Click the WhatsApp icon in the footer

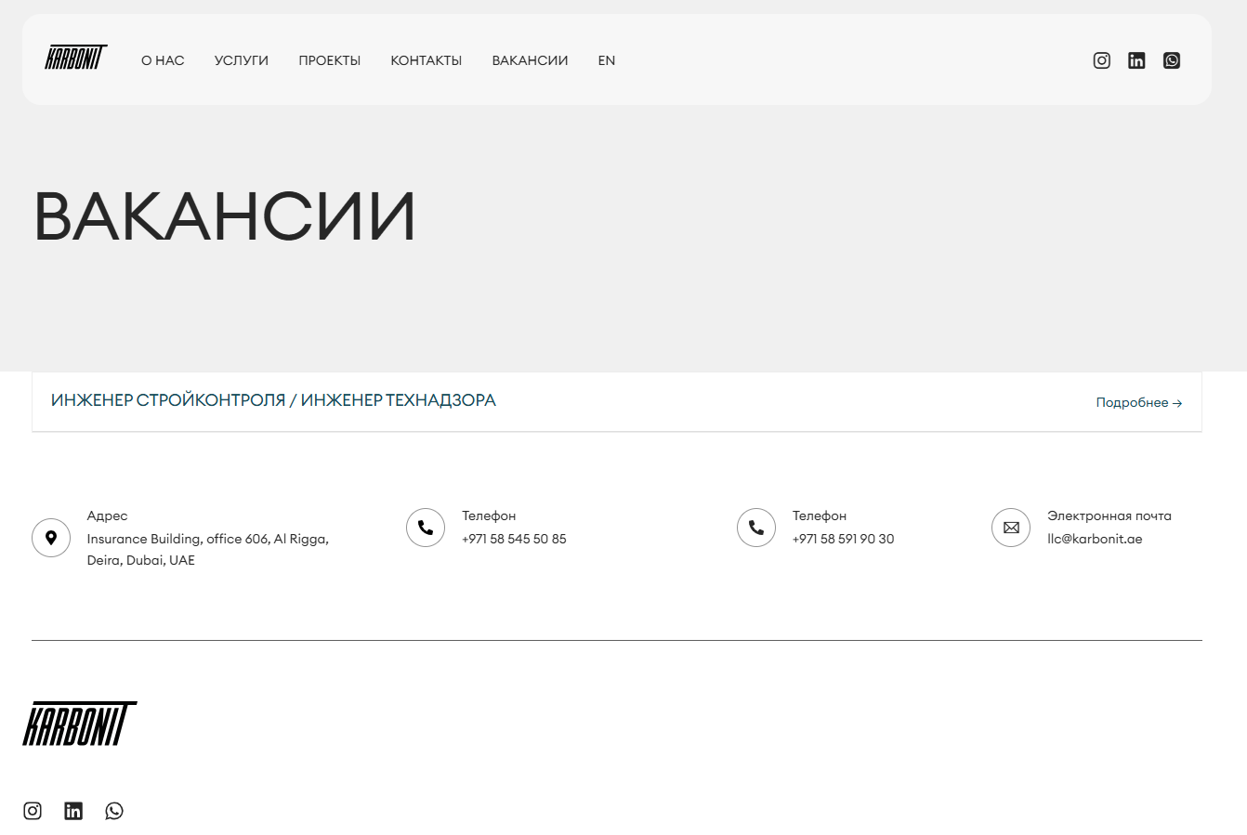click(x=114, y=811)
